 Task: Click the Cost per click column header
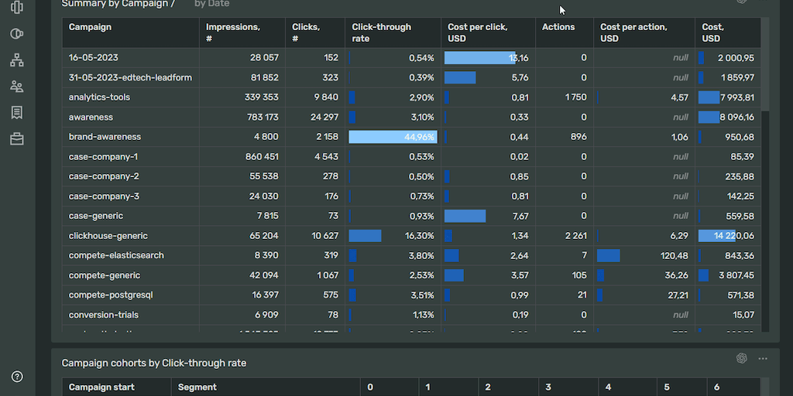(477, 32)
